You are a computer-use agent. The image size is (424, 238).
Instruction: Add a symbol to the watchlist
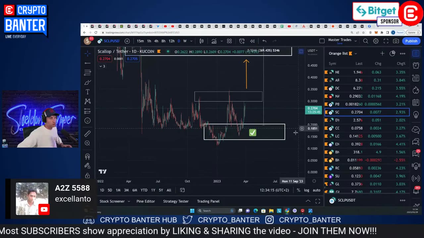point(382,53)
